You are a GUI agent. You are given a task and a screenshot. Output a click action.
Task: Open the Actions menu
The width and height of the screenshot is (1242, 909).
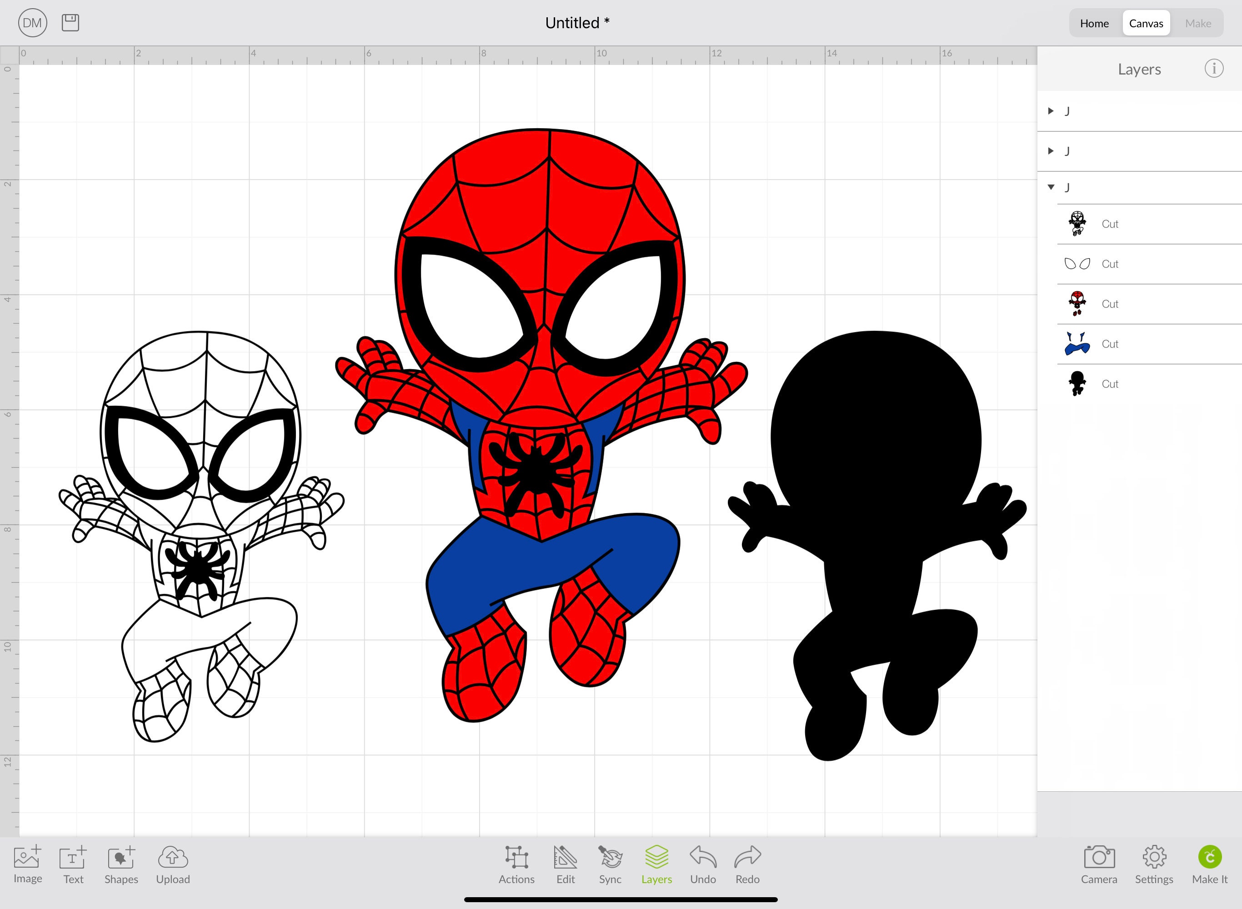(516, 864)
